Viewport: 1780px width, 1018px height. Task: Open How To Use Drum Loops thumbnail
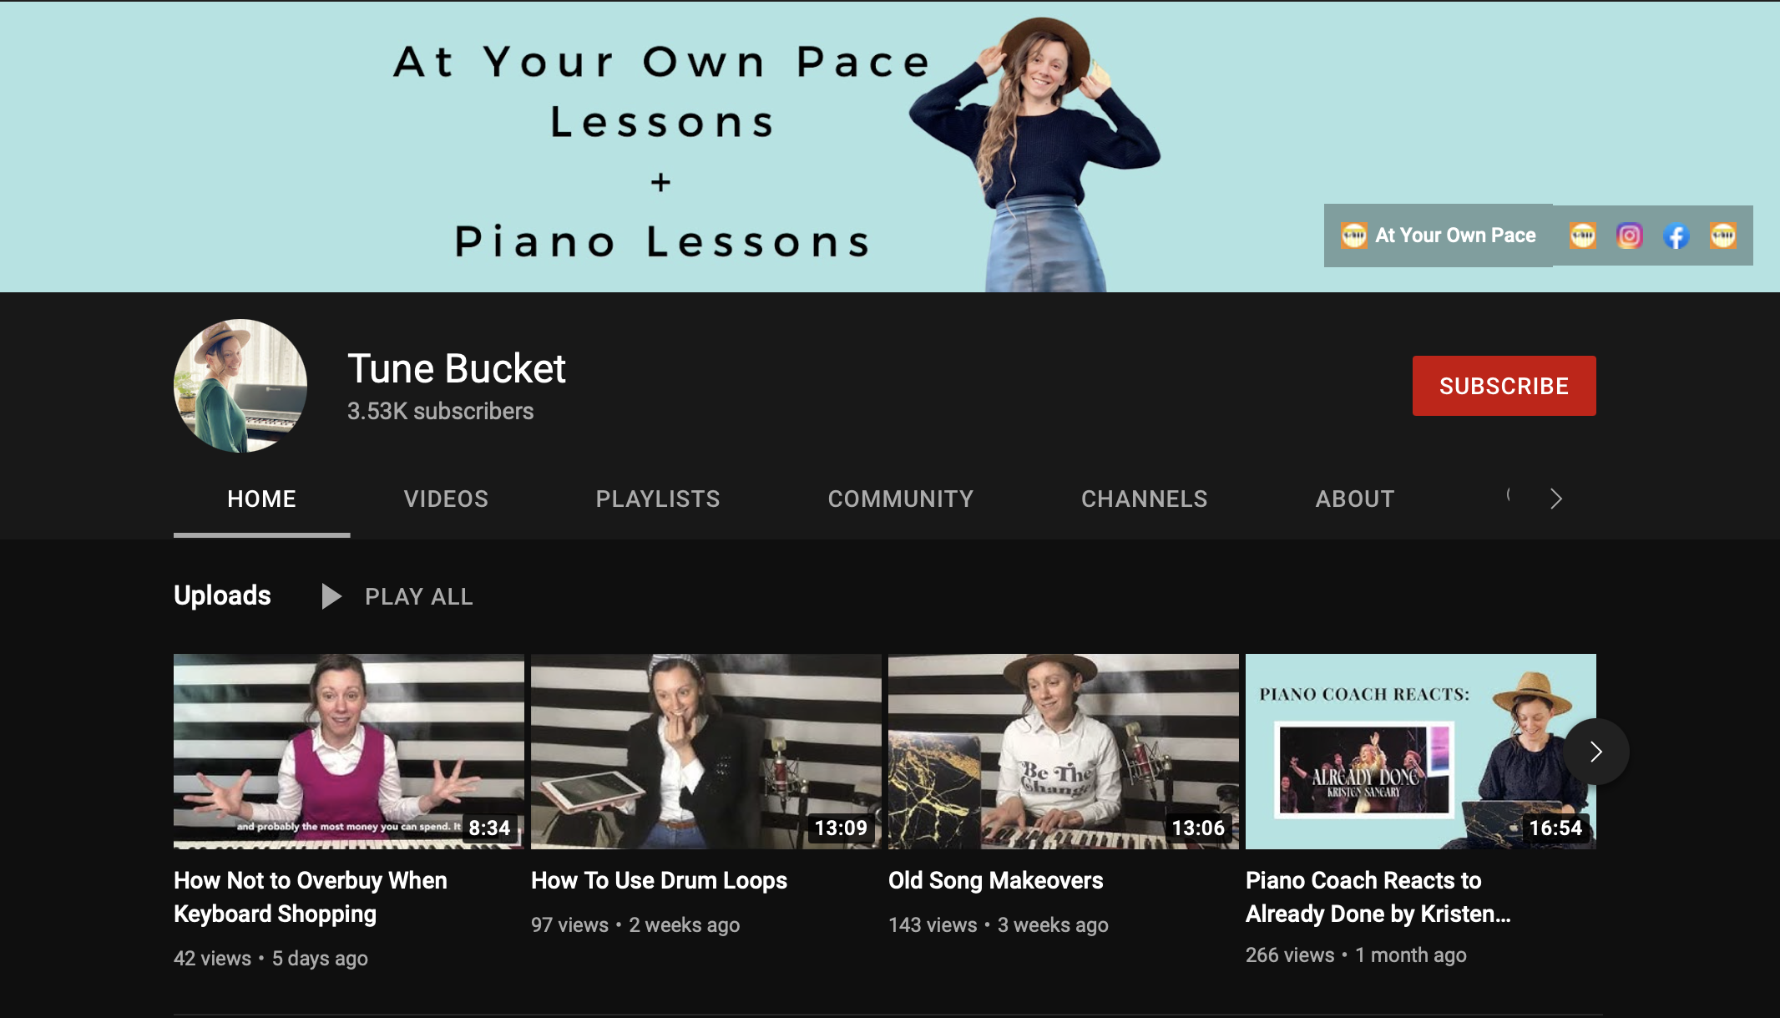pyautogui.click(x=705, y=751)
